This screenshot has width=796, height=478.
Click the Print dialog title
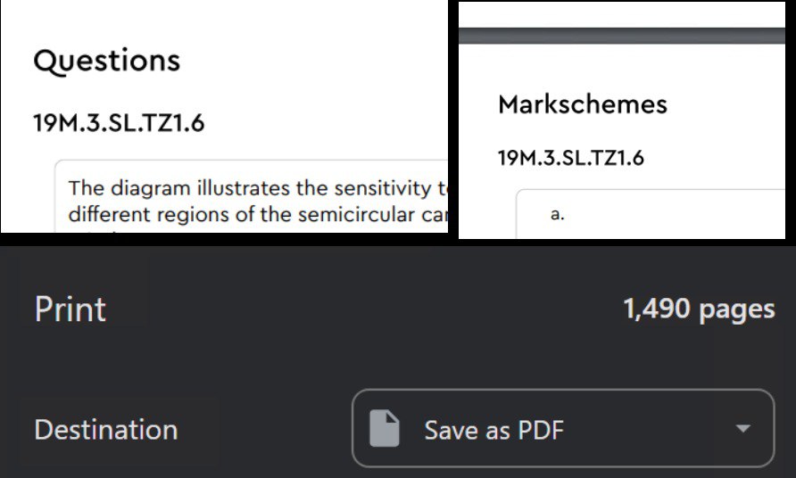click(70, 309)
